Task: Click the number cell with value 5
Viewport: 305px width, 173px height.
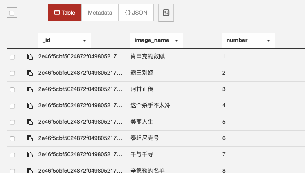Action: point(224,122)
